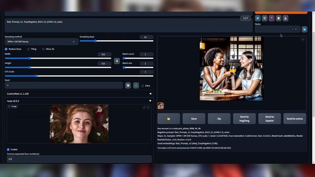The image size is (315, 177).
Task: Click the swap width and height icon
Action: (x=117, y=61)
